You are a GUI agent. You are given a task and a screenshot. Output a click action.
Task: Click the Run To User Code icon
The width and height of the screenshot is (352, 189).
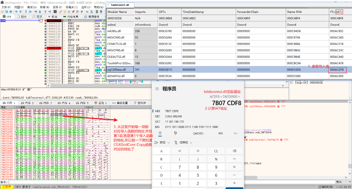tap(50, 12)
